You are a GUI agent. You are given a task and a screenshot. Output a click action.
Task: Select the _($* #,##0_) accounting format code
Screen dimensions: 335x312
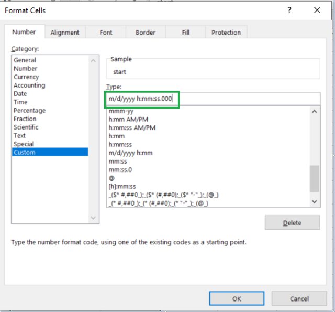pos(208,195)
